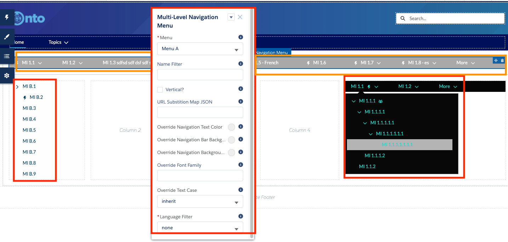Viewport: 508px width, 242px height.
Task: Click info icon next to Name Filter
Action: pos(241,64)
